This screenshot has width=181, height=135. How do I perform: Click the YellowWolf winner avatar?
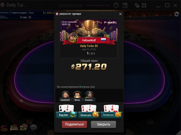[x=73, y=38]
